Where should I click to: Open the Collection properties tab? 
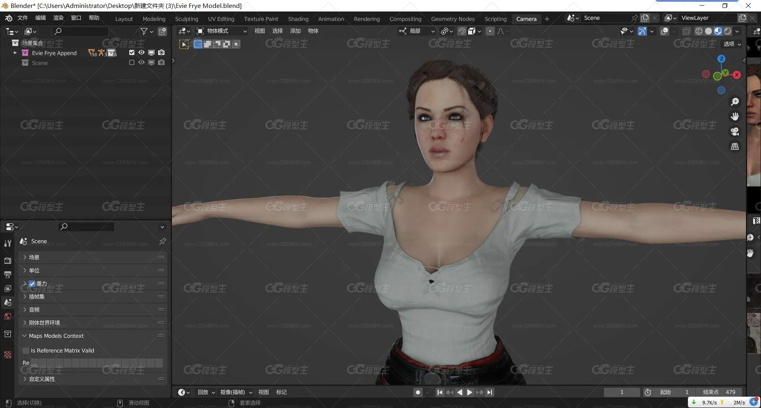8,334
